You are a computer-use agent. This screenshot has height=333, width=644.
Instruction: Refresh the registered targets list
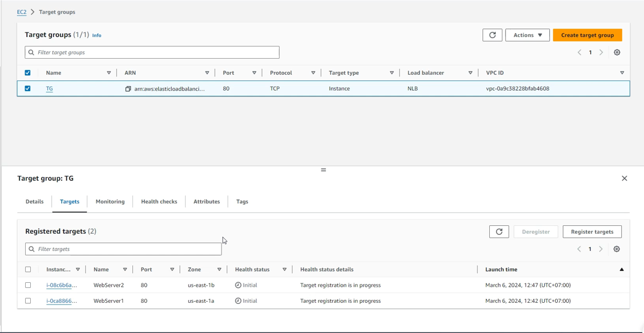498,232
